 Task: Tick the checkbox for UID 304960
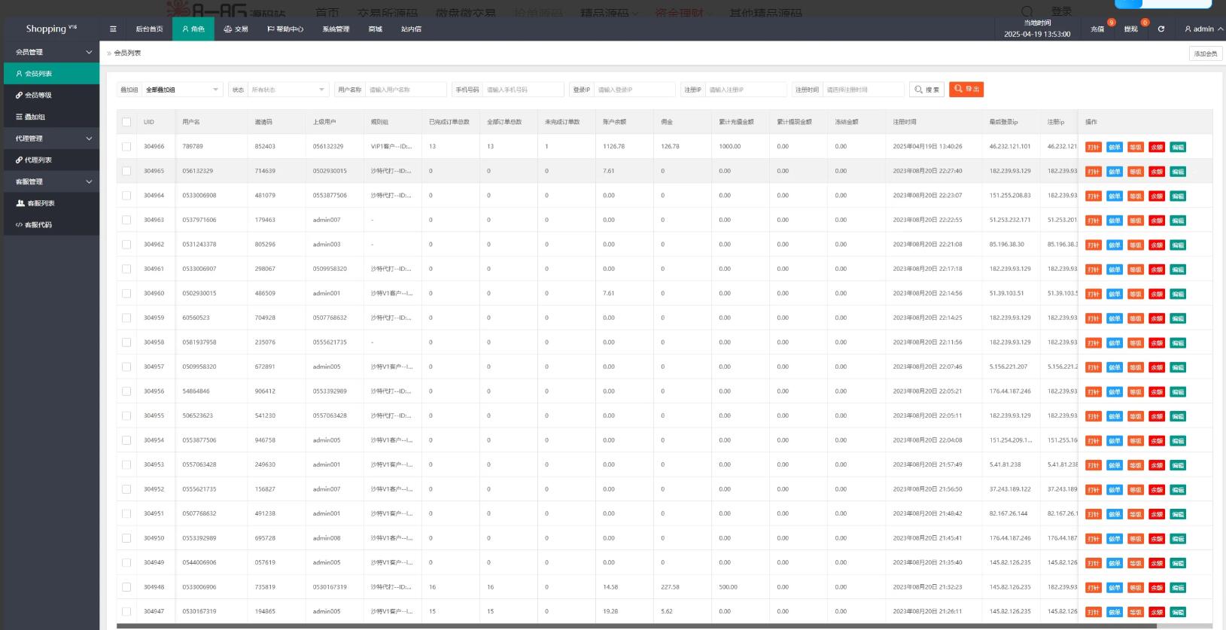coord(126,294)
